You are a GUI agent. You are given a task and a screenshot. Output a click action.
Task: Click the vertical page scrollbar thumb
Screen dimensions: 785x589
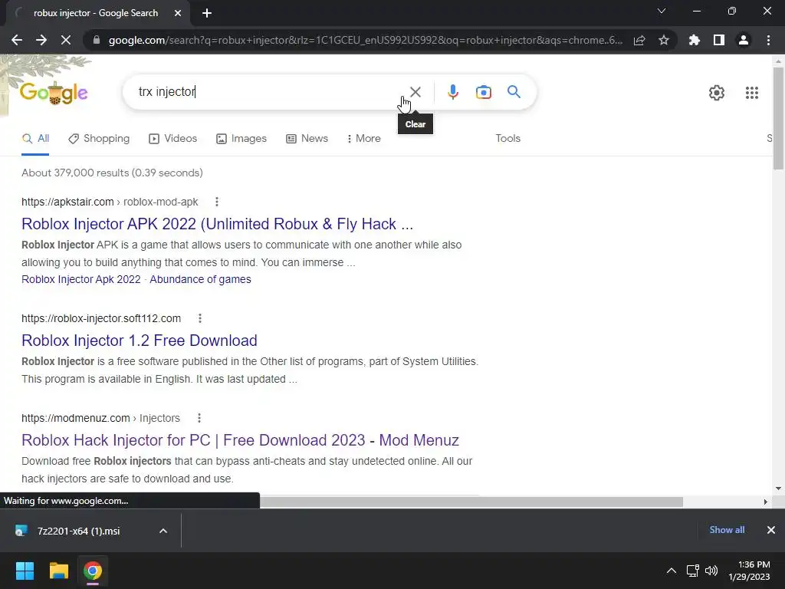pyautogui.click(x=778, y=117)
